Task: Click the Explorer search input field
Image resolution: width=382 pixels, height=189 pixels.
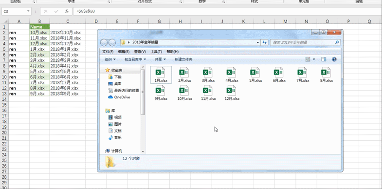Action: (x=303, y=42)
